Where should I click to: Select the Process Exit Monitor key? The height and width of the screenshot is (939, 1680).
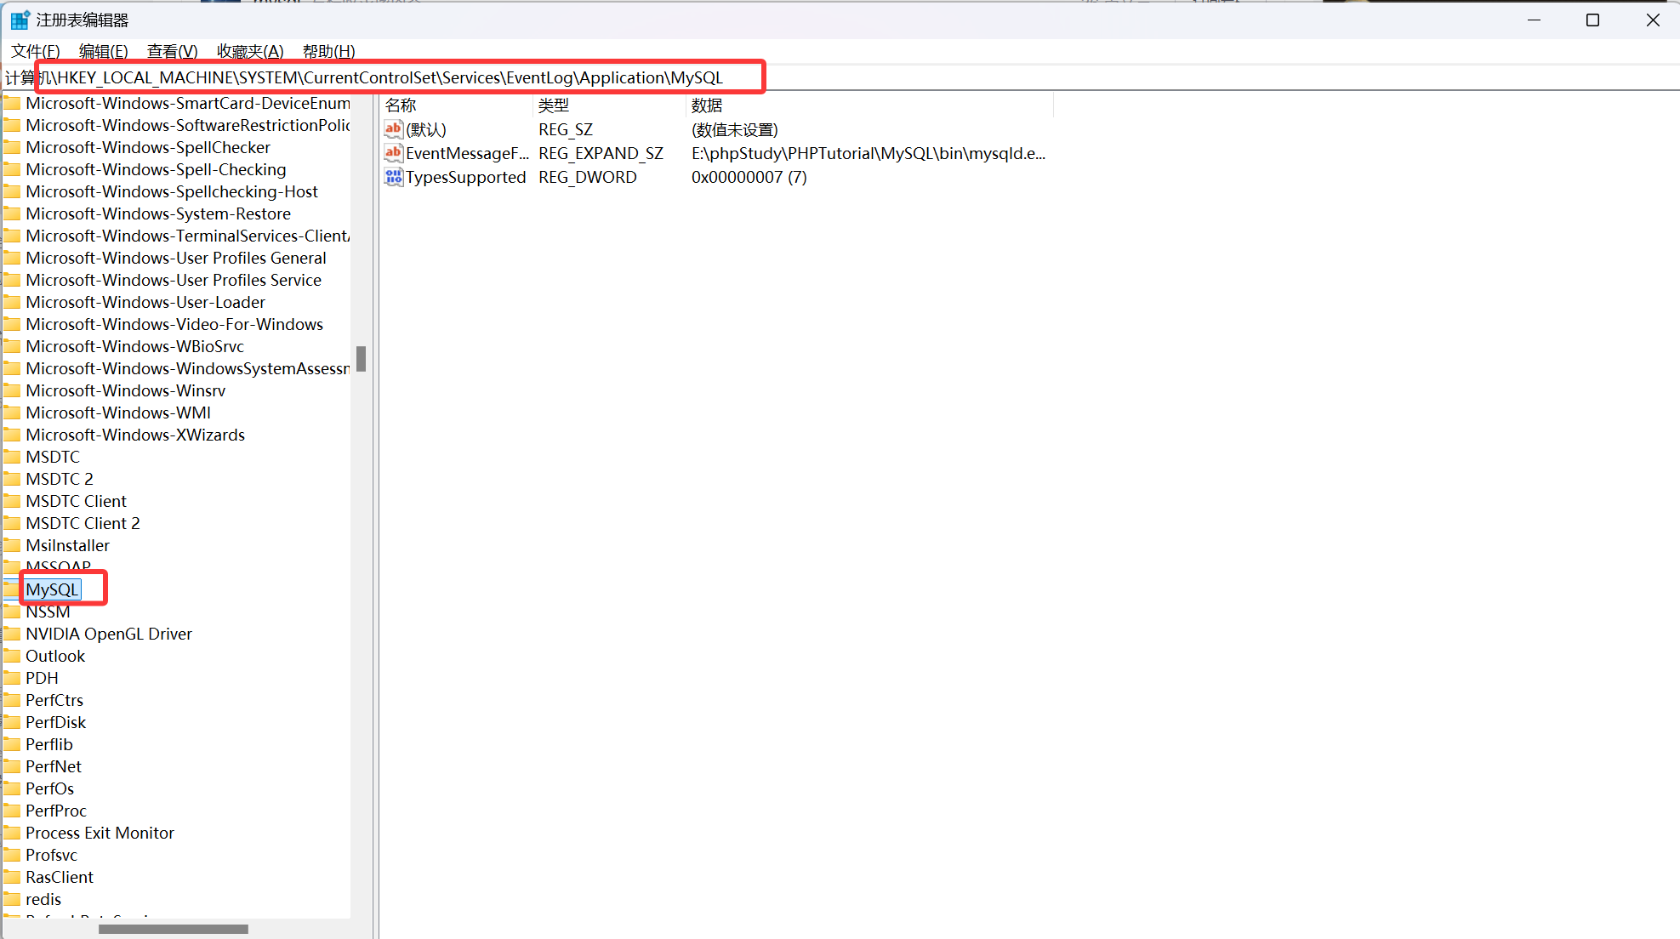(100, 832)
